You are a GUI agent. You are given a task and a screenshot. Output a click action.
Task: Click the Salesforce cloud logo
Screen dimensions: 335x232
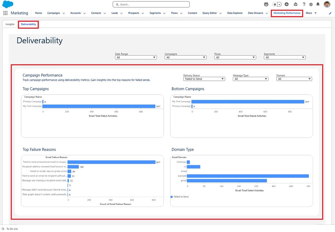(8, 4)
